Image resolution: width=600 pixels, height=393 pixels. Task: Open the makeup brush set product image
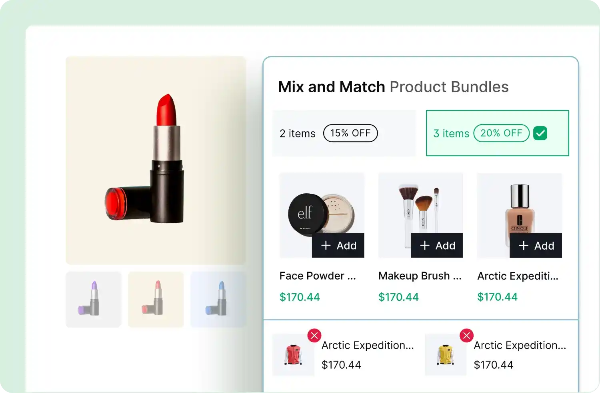pyautogui.click(x=420, y=204)
